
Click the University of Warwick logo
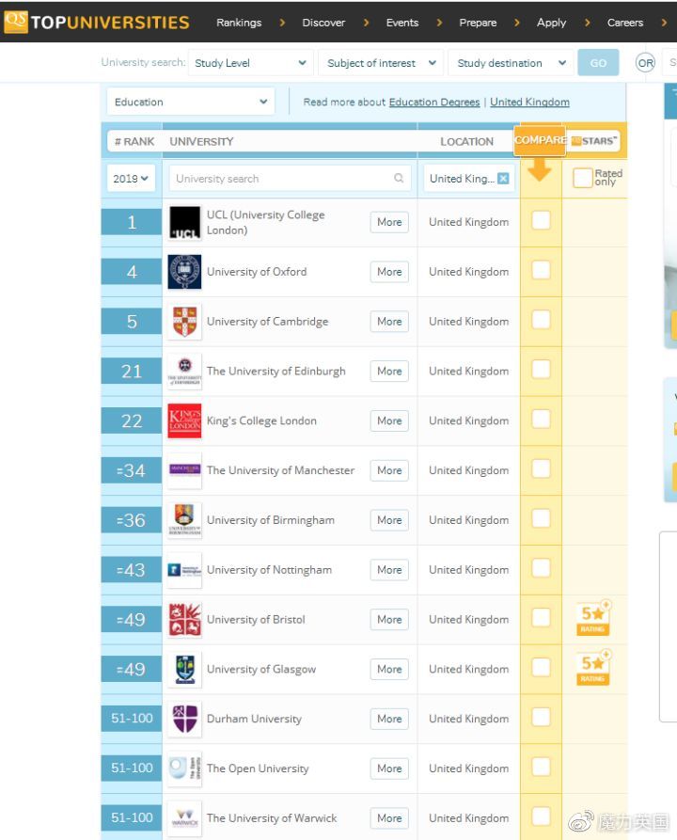tap(185, 818)
